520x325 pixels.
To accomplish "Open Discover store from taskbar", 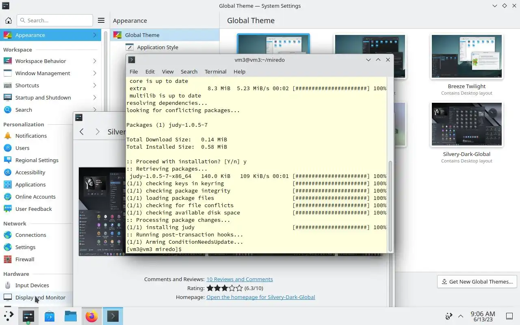I will pos(50,316).
